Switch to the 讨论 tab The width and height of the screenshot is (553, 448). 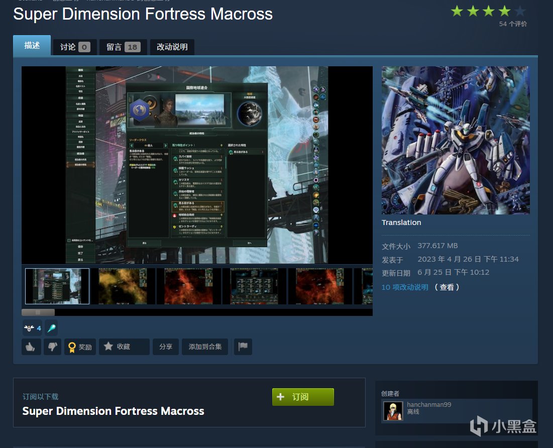click(75, 47)
